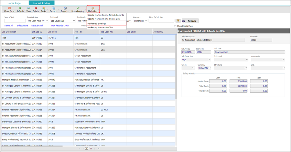Toggle the Show Details Pane checkbox

pyautogui.click(x=175, y=26)
